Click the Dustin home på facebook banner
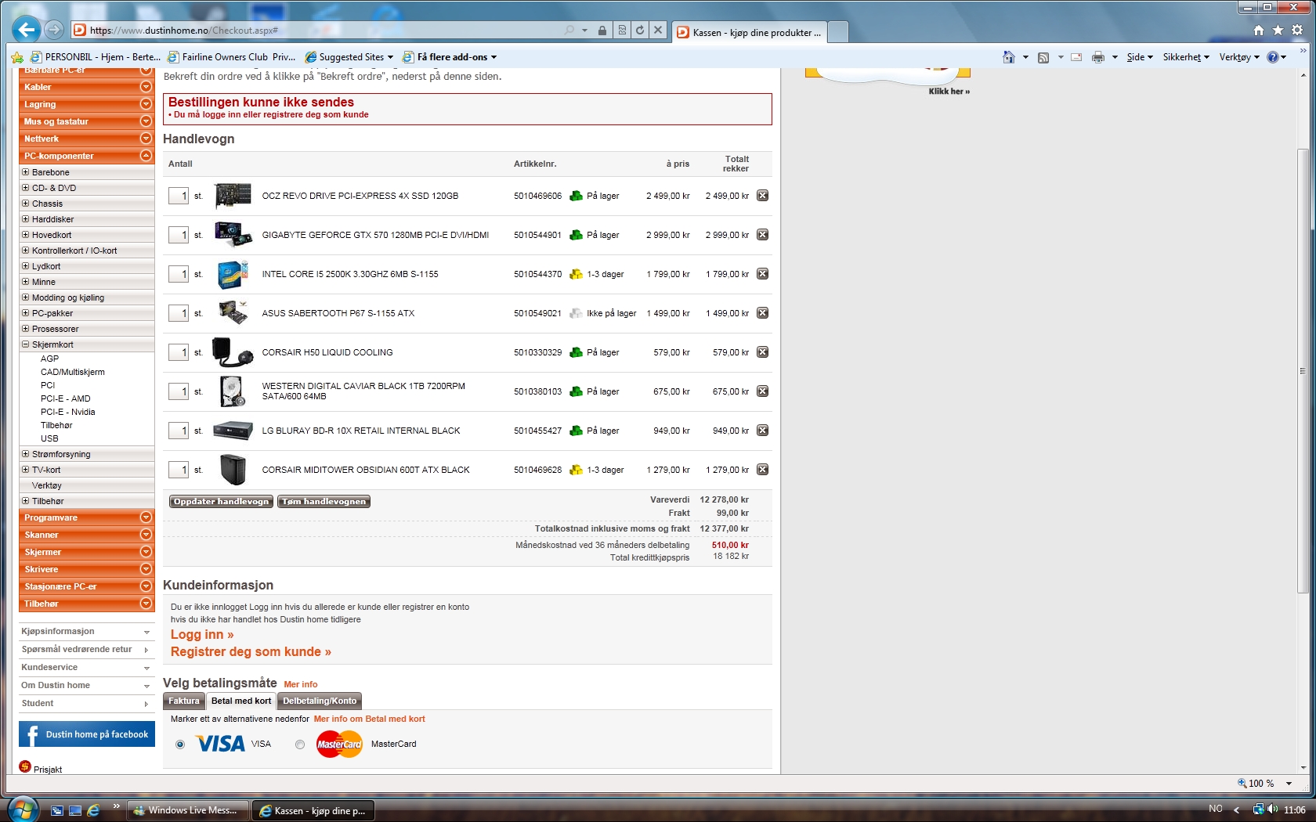The height and width of the screenshot is (822, 1316). pyautogui.click(x=87, y=734)
